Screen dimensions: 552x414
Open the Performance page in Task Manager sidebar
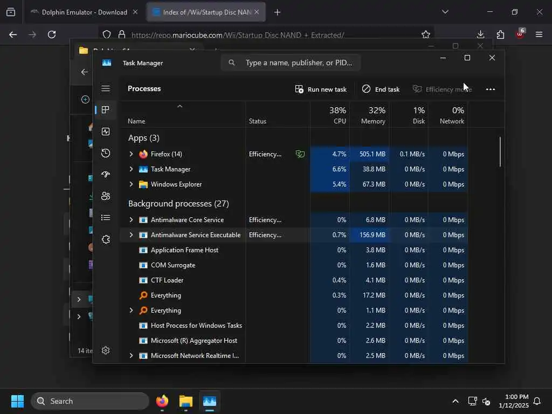pos(106,132)
